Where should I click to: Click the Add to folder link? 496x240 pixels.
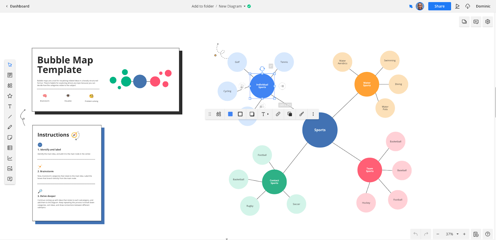click(x=202, y=6)
